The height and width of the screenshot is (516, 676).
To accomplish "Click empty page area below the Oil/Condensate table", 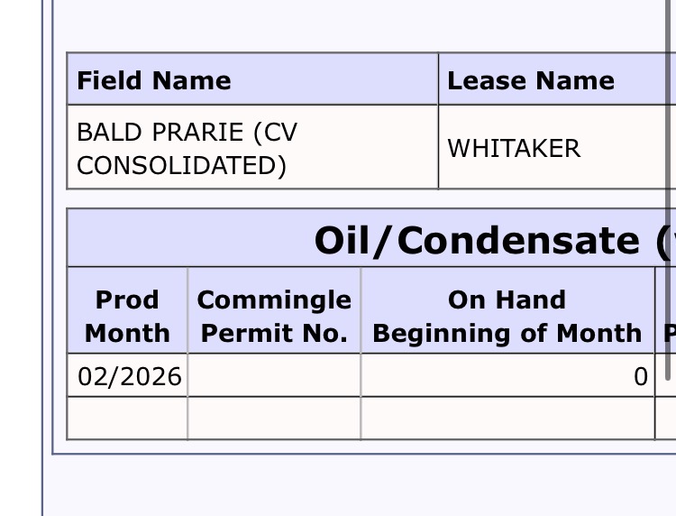I will click(x=361, y=484).
